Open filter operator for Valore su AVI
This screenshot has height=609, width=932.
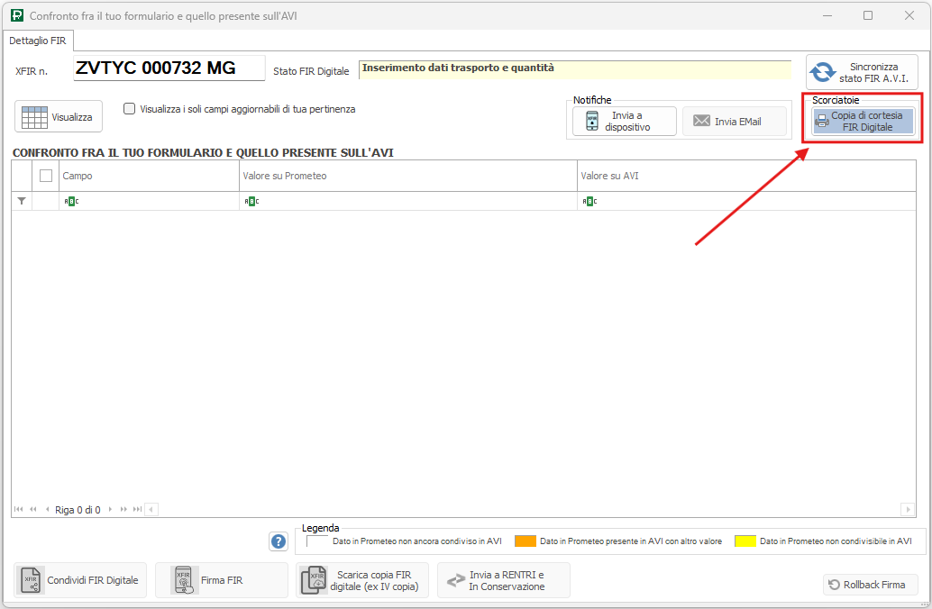[589, 201]
